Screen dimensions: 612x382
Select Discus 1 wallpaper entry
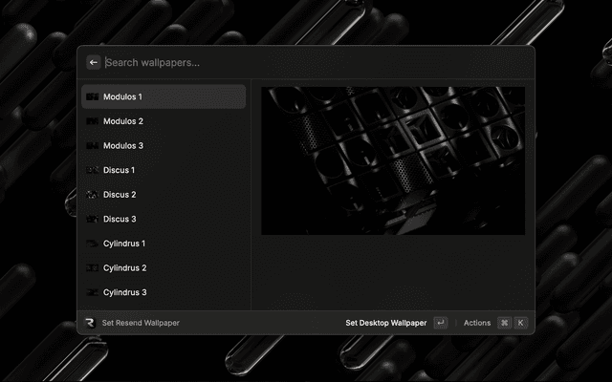163,170
